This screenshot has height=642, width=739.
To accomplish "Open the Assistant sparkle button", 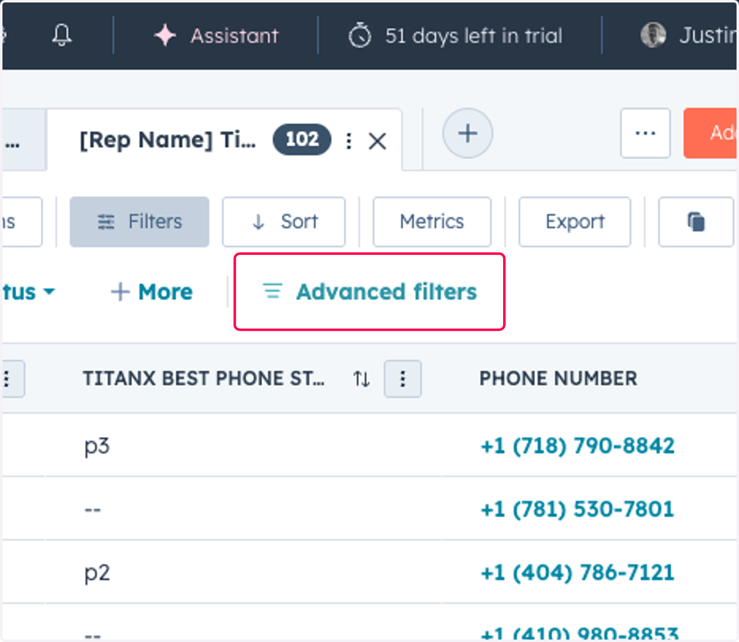I will click(216, 36).
